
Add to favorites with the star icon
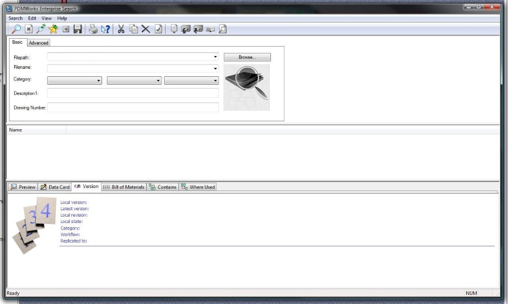pyautogui.click(x=53, y=29)
